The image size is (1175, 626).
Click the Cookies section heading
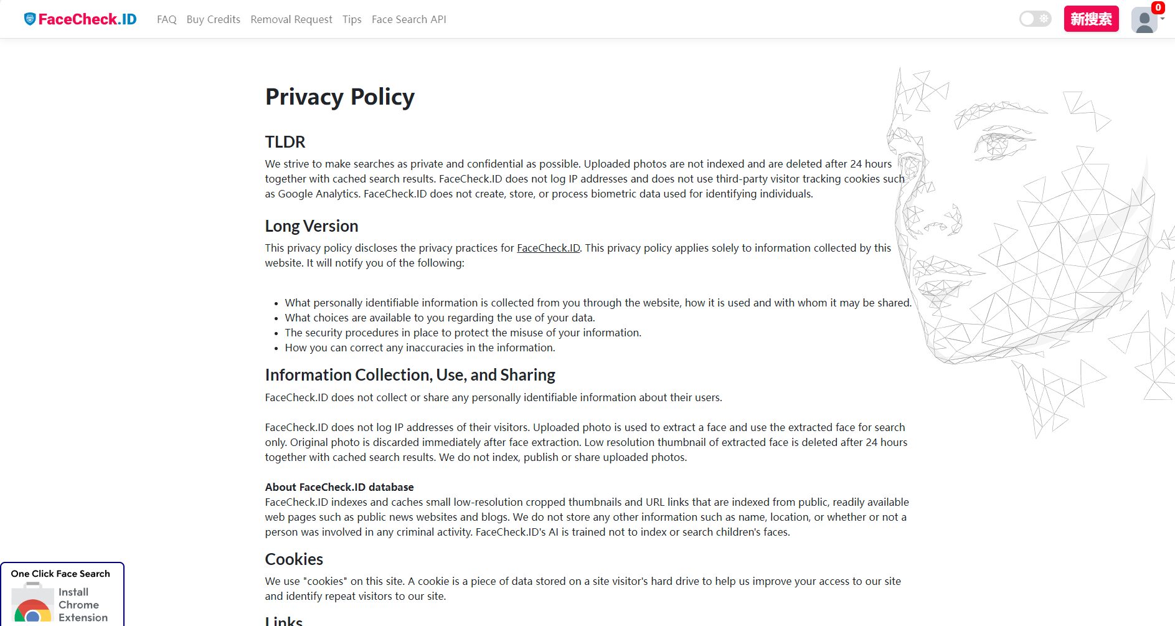tap(294, 559)
